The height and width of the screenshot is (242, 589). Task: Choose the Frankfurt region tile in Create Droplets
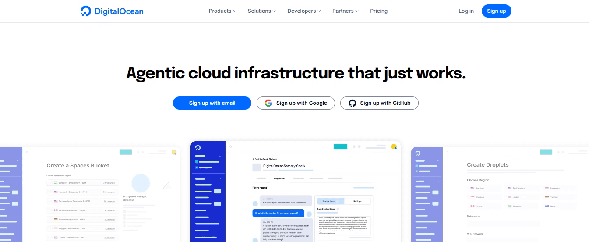tap(559, 197)
